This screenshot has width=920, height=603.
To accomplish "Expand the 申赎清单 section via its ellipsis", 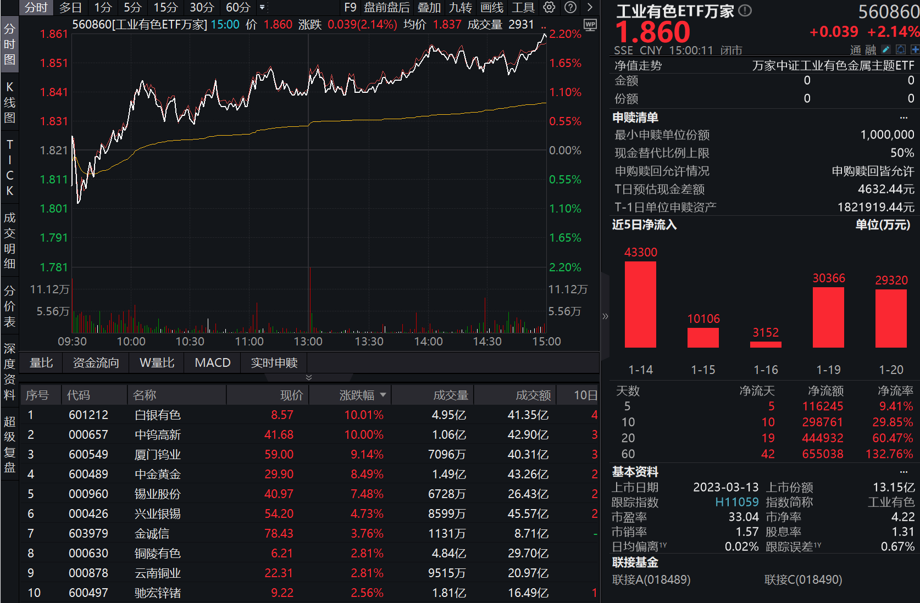I will [x=905, y=116].
